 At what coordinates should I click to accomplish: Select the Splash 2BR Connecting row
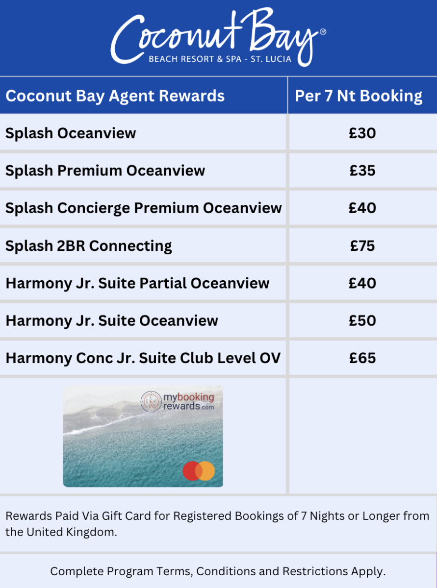coord(218,245)
